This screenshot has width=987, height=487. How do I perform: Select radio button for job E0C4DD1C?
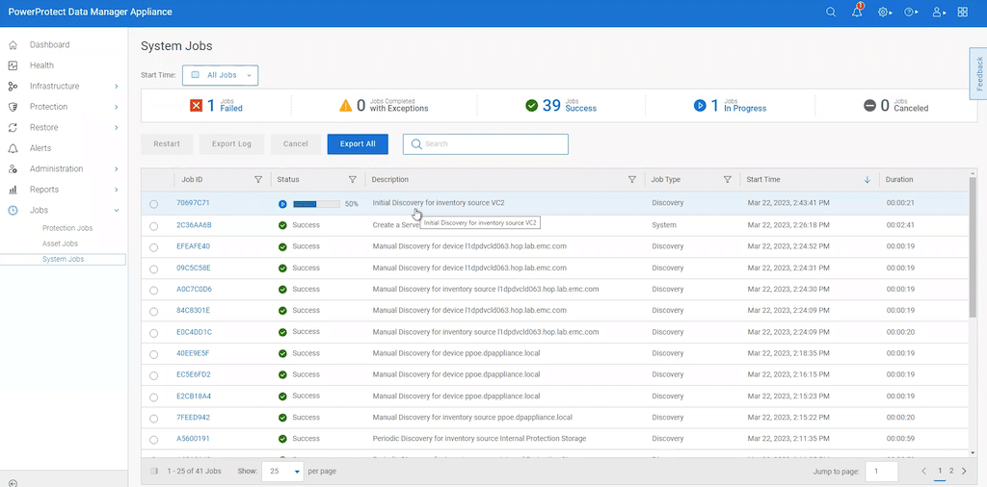point(153,333)
